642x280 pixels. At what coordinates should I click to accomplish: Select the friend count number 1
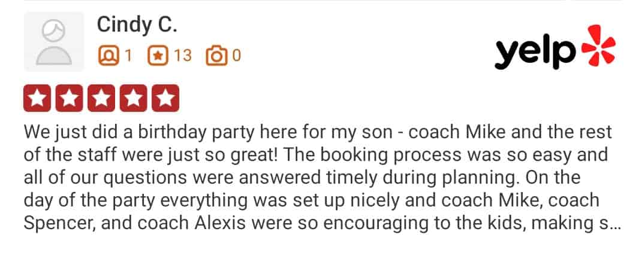128,56
